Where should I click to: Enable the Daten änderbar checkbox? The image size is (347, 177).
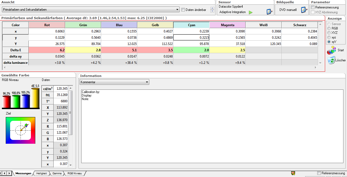click(183, 10)
